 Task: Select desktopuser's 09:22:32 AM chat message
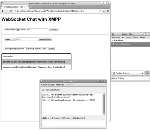[x=67, y=96]
